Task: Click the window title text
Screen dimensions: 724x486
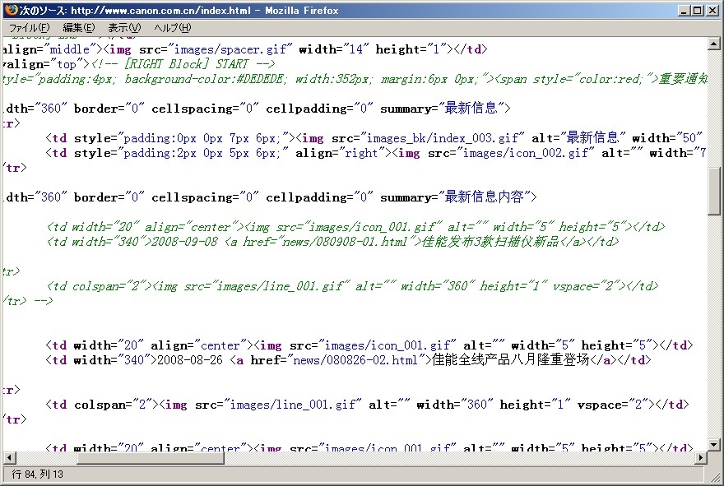Action: [x=179, y=10]
